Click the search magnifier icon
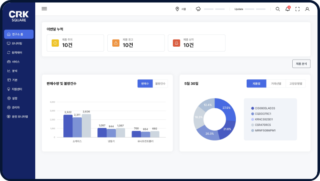The height and width of the screenshot is (181, 320). pos(278,9)
